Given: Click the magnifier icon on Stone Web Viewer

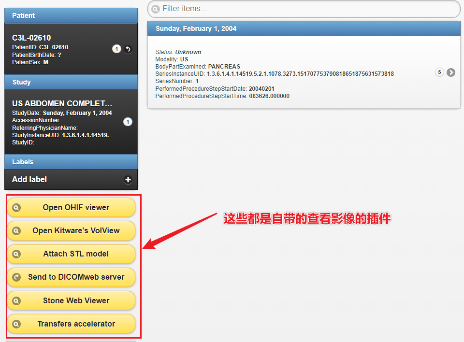Looking at the screenshot, I should tap(16, 300).
